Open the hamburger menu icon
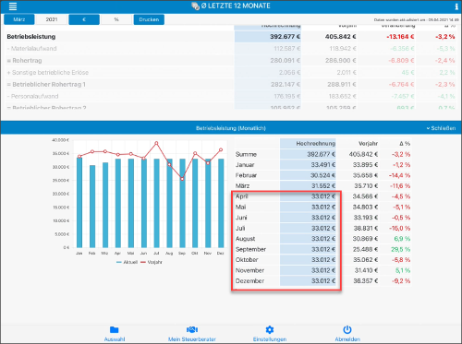 13,6
